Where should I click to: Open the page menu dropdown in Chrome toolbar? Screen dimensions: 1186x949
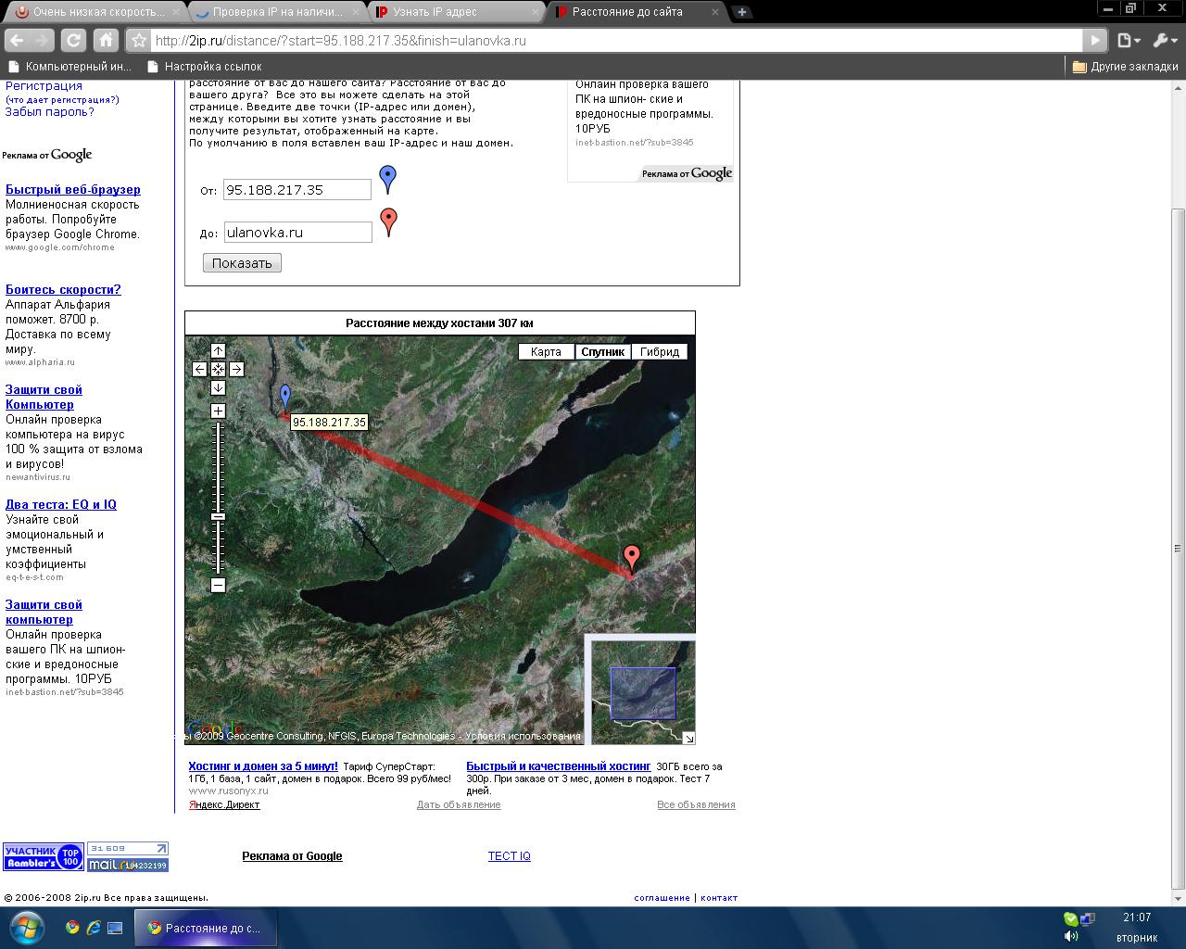pyautogui.click(x=1128, y=41)
